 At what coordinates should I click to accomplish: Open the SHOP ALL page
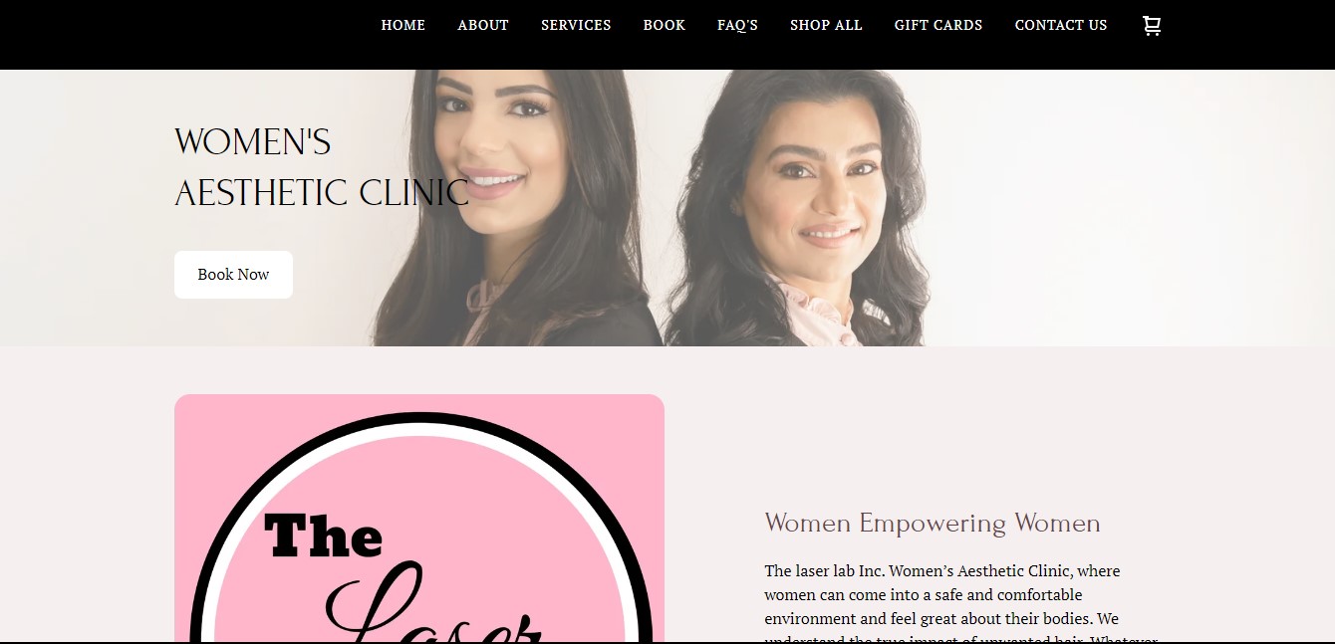pos(826,25)
